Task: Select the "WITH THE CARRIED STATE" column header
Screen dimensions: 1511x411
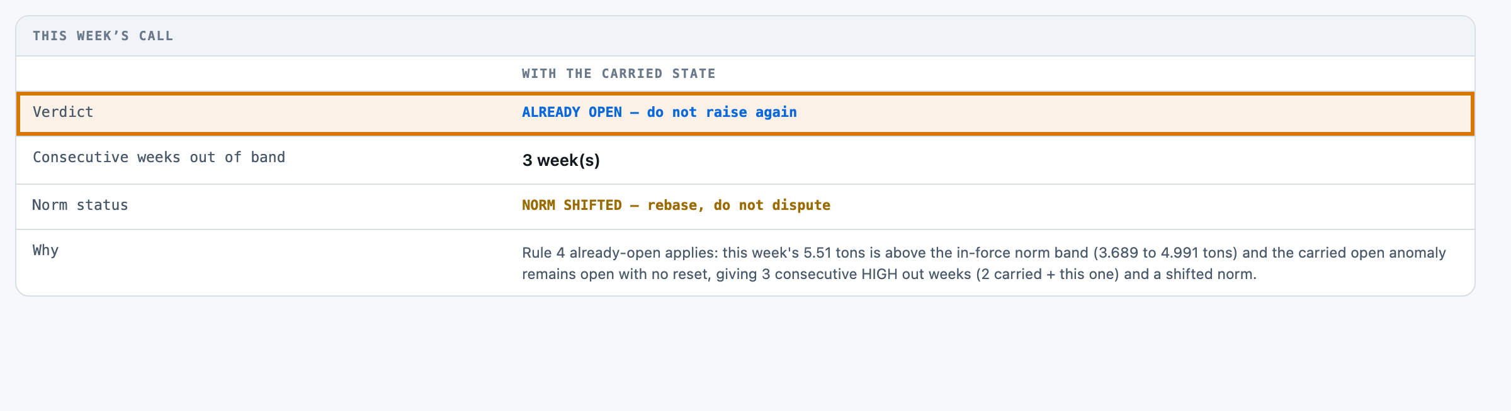Action: pyautogui.click(x=619, y=74)
